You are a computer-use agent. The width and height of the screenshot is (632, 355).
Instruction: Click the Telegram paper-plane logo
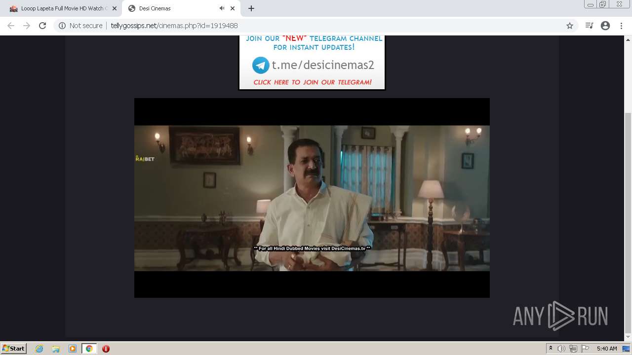261,65
